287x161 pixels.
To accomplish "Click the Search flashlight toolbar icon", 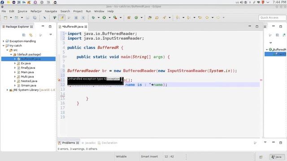I will click(164, 17).
